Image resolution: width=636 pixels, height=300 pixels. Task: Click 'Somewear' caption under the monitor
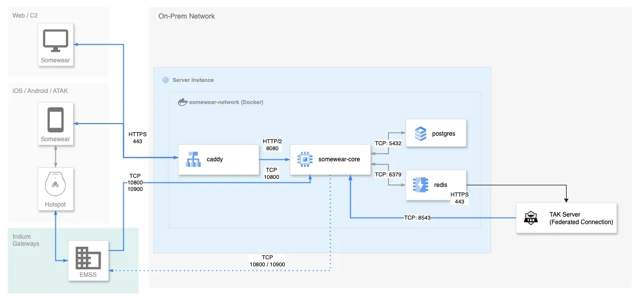pyautogui.click(x=55, y=60)
